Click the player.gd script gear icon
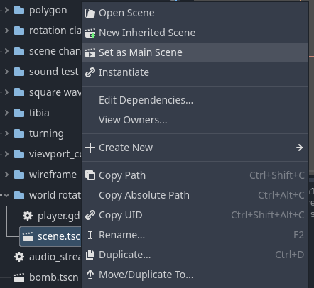The width and height of the screenshot is (314, 288). [x=28, y=216]
